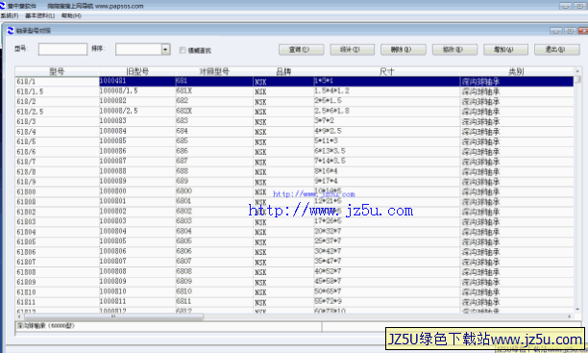Click the 统计 statistics button
588x353 pixels.
(352, 50)
